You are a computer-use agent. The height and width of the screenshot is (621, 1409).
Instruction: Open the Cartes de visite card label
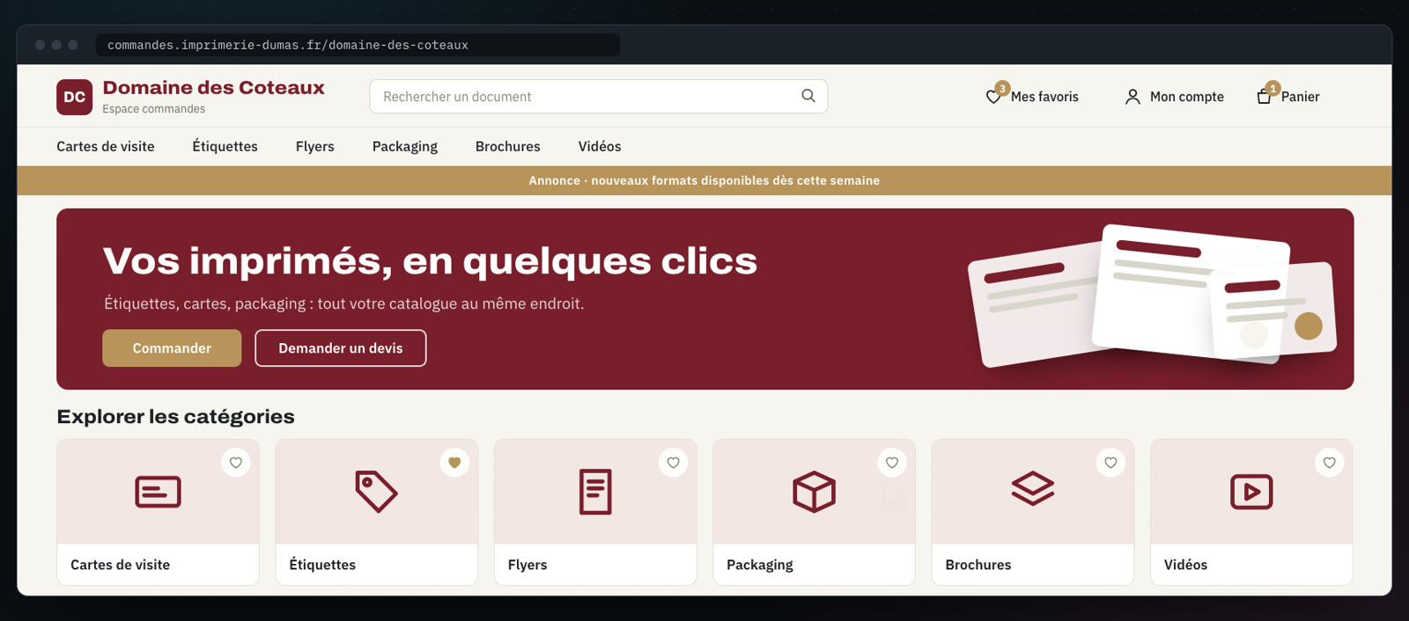pyautogui.click(x=121, y=565)
